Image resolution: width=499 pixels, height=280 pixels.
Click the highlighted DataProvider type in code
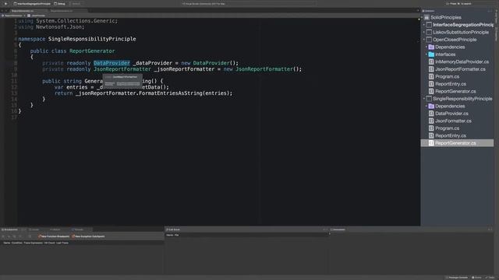tap(111, 63)
